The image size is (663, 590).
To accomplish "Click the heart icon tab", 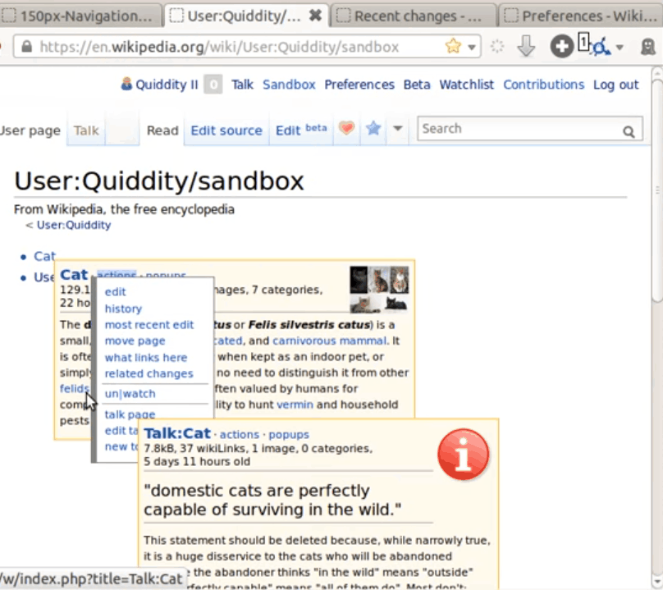I will tap(346, 129).
